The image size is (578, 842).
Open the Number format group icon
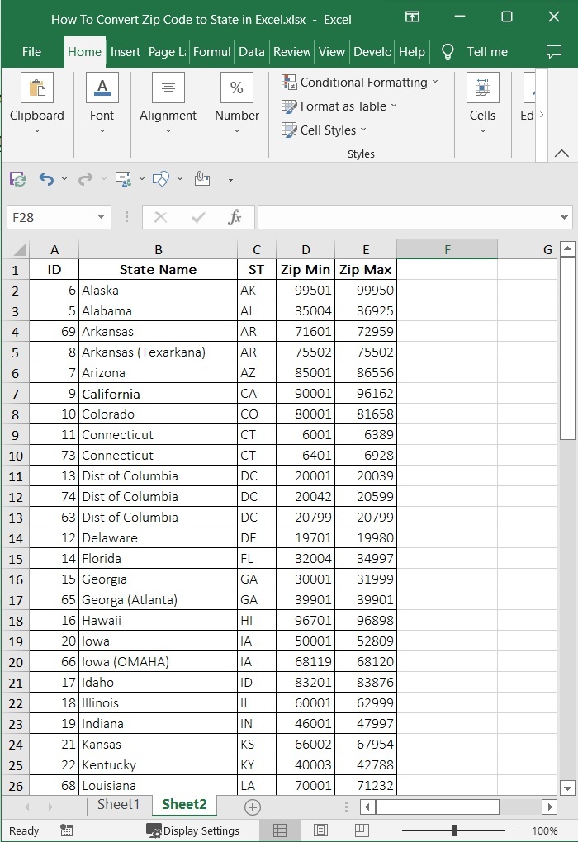click(237, 88)
